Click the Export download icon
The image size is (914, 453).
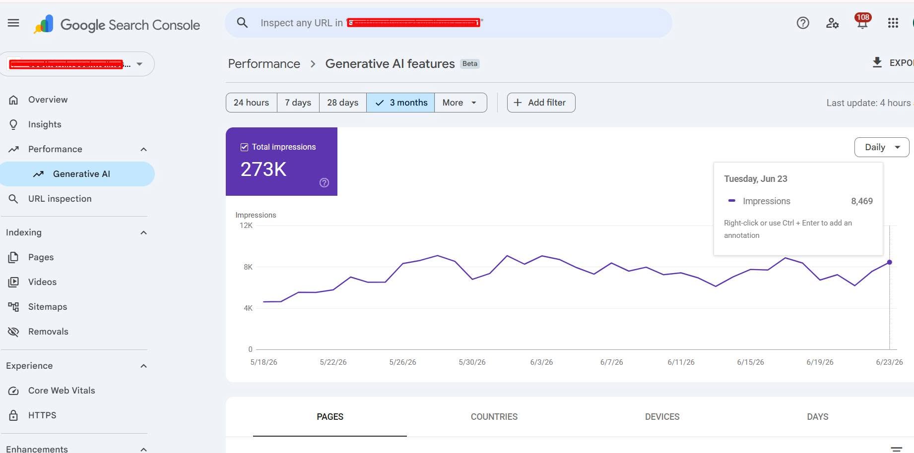(x=877, y=62)
